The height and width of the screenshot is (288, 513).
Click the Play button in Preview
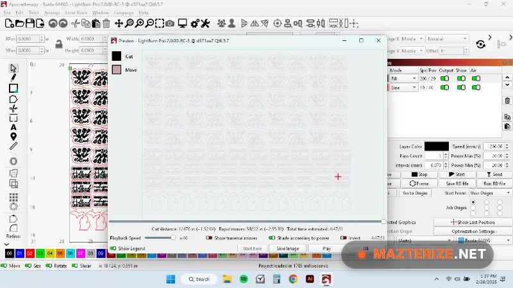pyautogui.click(x=326, y=248)
